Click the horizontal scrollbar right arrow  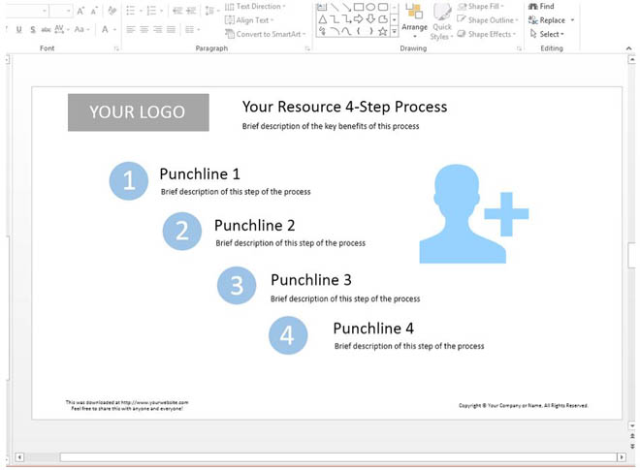pyautogui.click(x=621, y=457)
